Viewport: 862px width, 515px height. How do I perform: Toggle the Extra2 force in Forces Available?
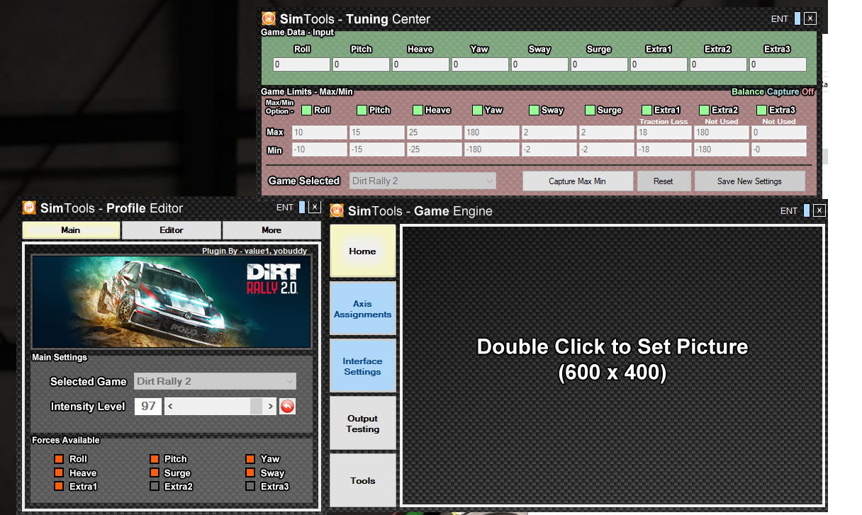pos(155,486)
